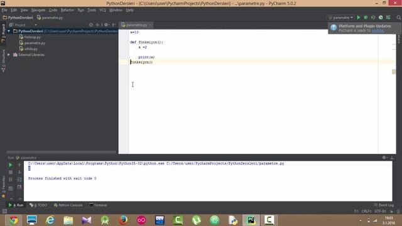Open the parametre run configuration dropdown
Viewport: 402px width, 226px height.
pos(341,18)
